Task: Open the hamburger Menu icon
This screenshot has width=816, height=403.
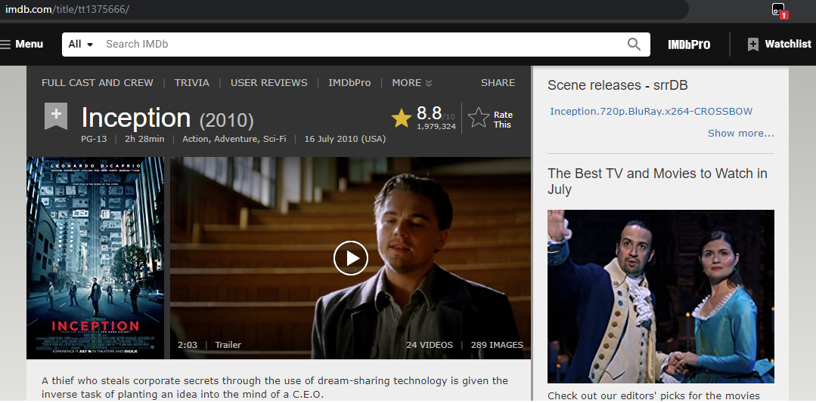Action: 5,44
